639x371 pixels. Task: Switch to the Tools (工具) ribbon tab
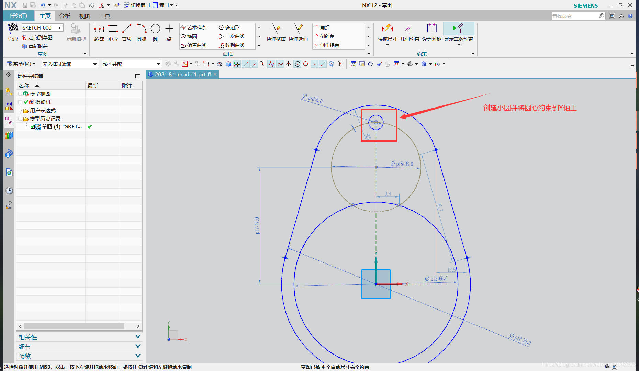coord(105,16)
